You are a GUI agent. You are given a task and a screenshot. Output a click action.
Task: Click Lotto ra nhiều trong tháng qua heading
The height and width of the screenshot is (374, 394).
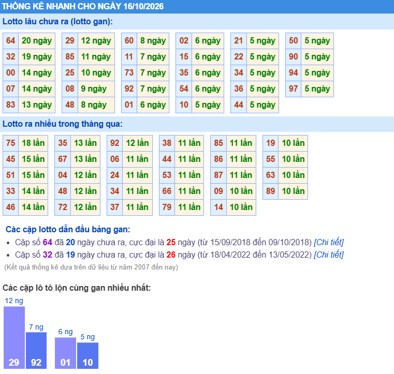point(62,124)
